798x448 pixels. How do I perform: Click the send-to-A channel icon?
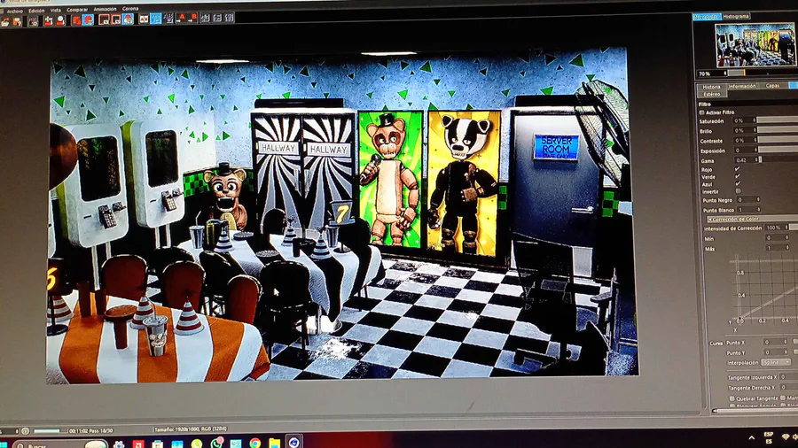pyautogui.click(x=181, y=18)
